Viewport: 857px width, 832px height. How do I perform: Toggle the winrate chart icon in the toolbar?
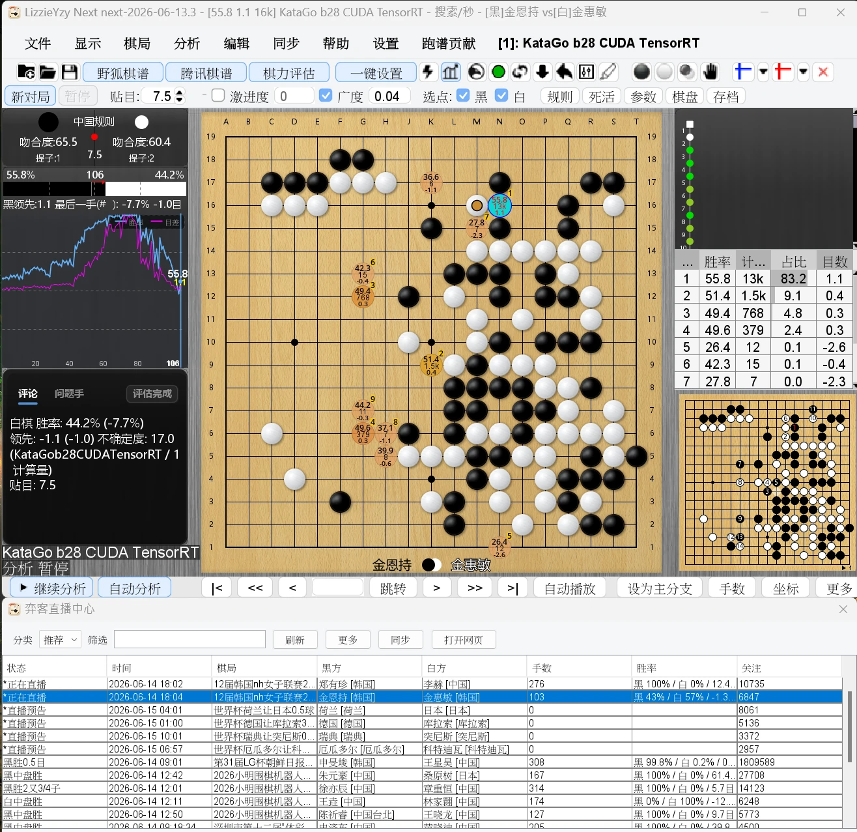click(x=451, y=72)
